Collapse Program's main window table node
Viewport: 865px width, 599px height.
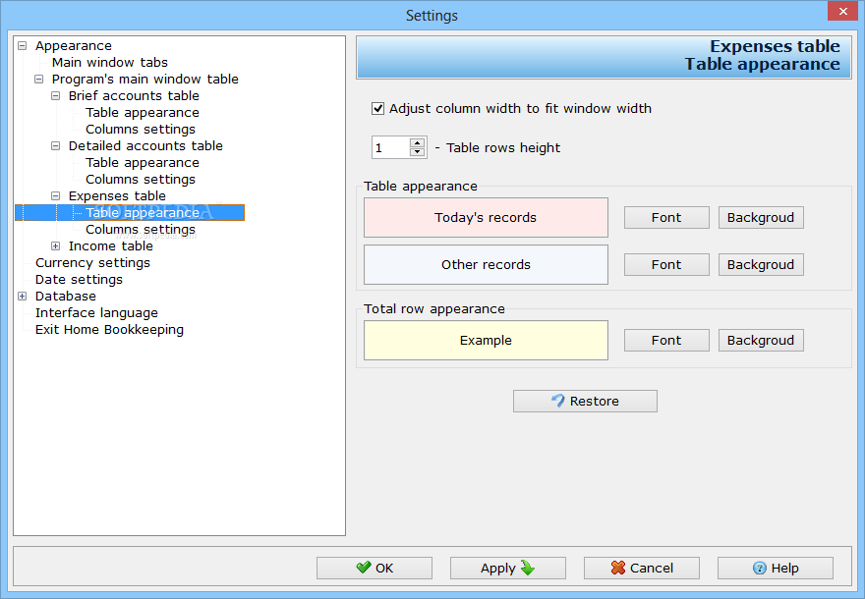tap(38, 80)
